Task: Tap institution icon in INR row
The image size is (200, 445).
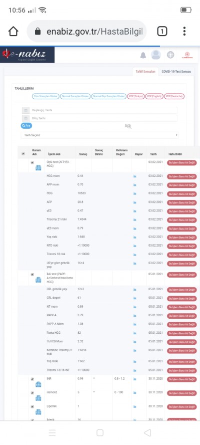Action: (x=38, y=384)
